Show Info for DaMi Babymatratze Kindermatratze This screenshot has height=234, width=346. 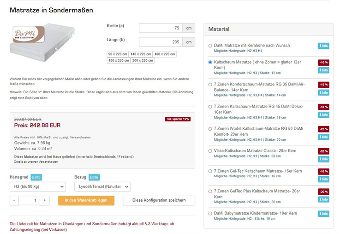pos(323,214)
